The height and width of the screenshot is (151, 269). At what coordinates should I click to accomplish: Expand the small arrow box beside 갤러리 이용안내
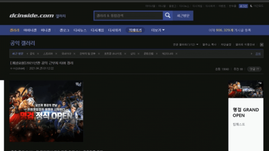point(262,45)
